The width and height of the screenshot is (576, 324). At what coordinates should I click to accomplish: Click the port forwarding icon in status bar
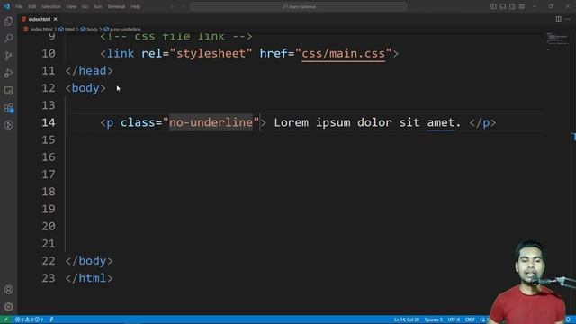(x=52, y=319)
